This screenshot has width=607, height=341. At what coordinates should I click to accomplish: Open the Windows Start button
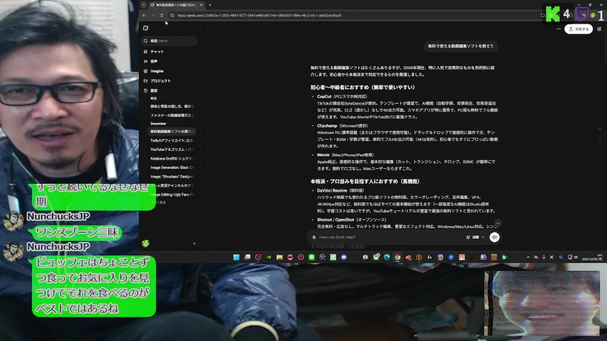coord(236,257)
